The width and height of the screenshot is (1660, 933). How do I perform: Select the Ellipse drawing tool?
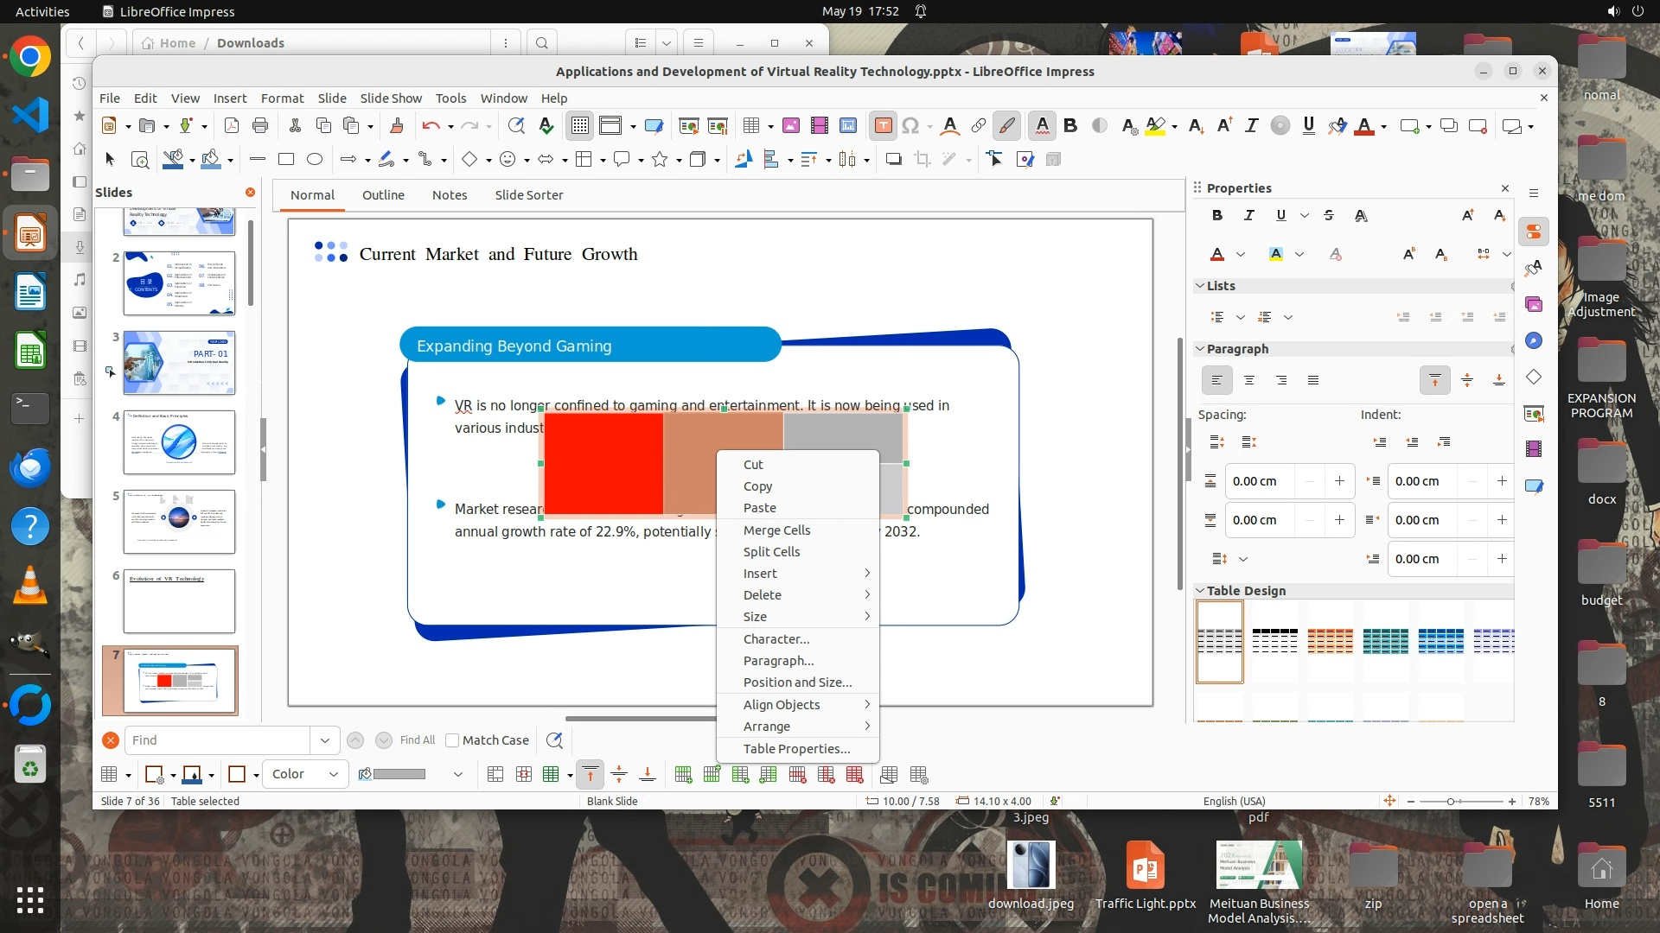pyautogui.click(x=315, y=159)
